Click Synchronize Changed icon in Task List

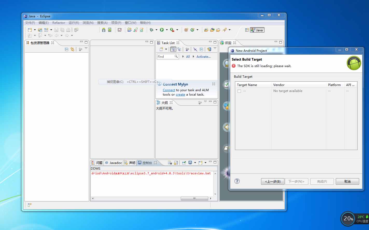[209, 49]
